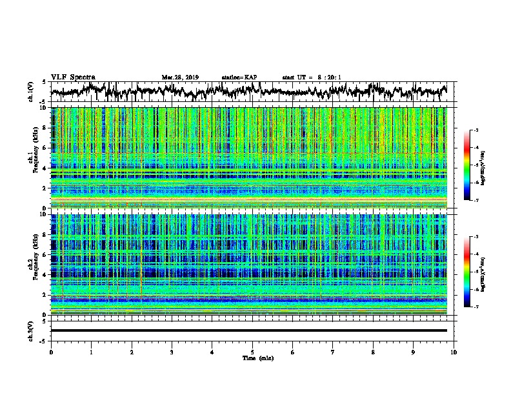
Task: Click the "Time (min)" axis label
Action: [x=258, y=358]
